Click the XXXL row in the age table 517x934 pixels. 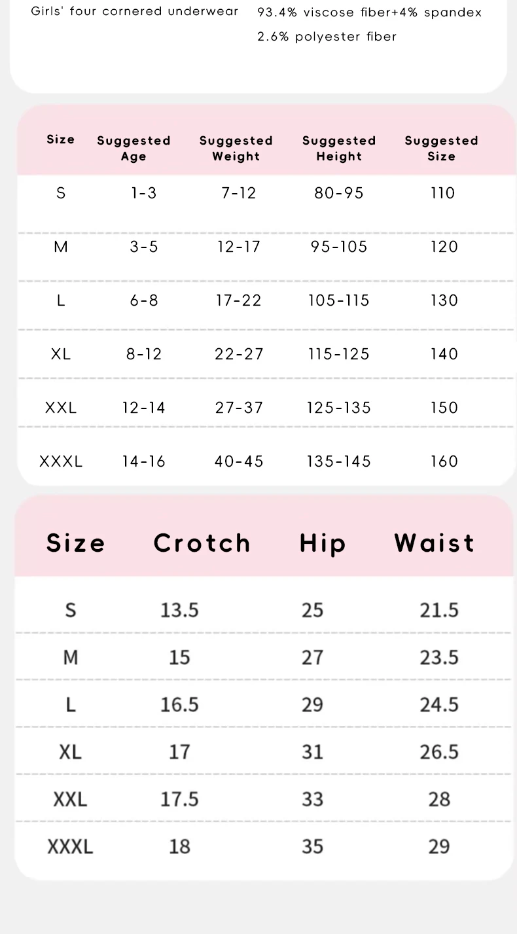266,461
